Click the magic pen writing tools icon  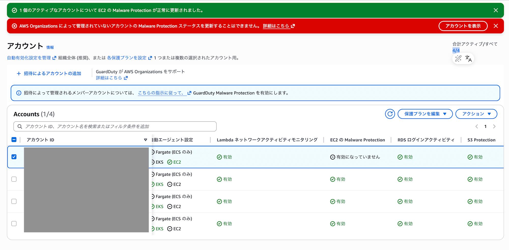coord(458,59)
